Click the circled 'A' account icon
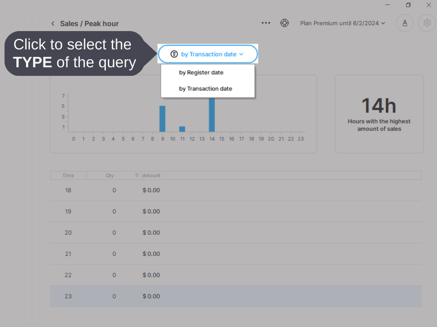 pos(405,23)
